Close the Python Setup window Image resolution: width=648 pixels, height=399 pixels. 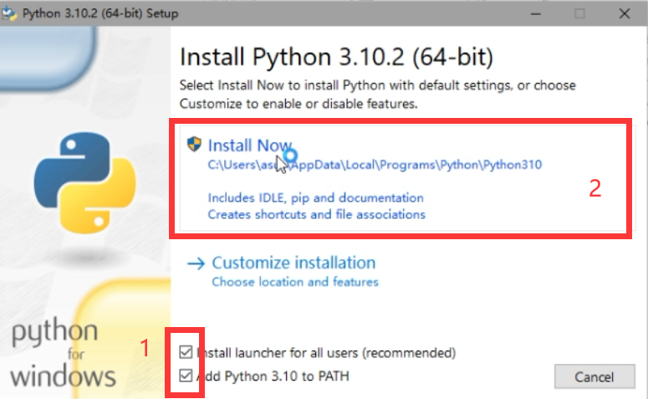[x=625, y=13]
